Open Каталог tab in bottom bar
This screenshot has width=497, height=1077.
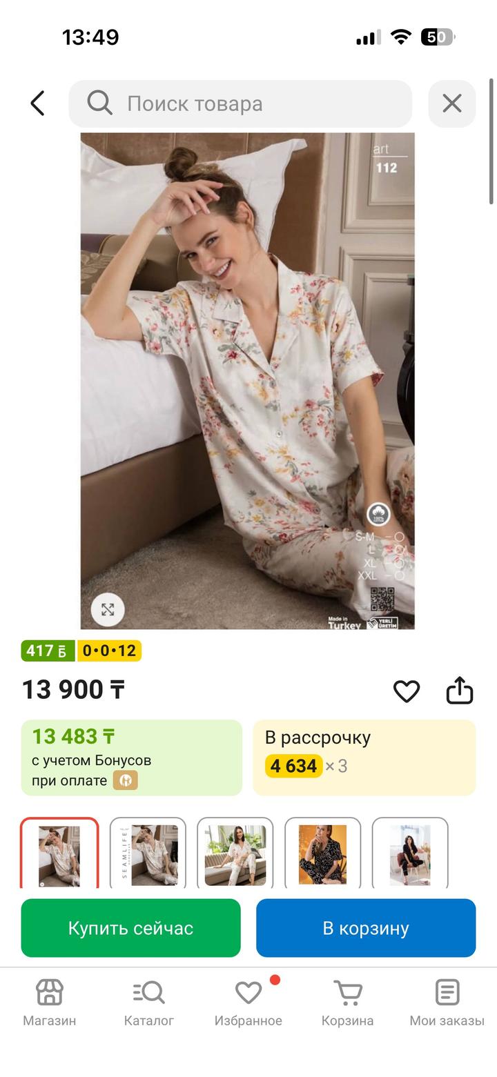point(148,1002)
